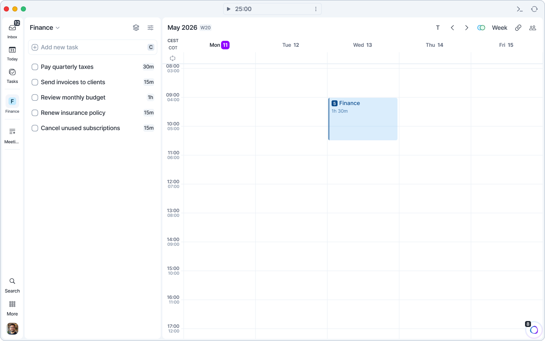Open the Finance event on Wednesday

pos(363,119)
